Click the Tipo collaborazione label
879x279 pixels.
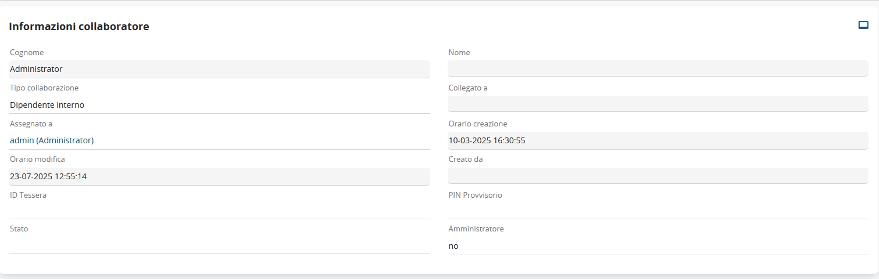click(x=44, y=88)
